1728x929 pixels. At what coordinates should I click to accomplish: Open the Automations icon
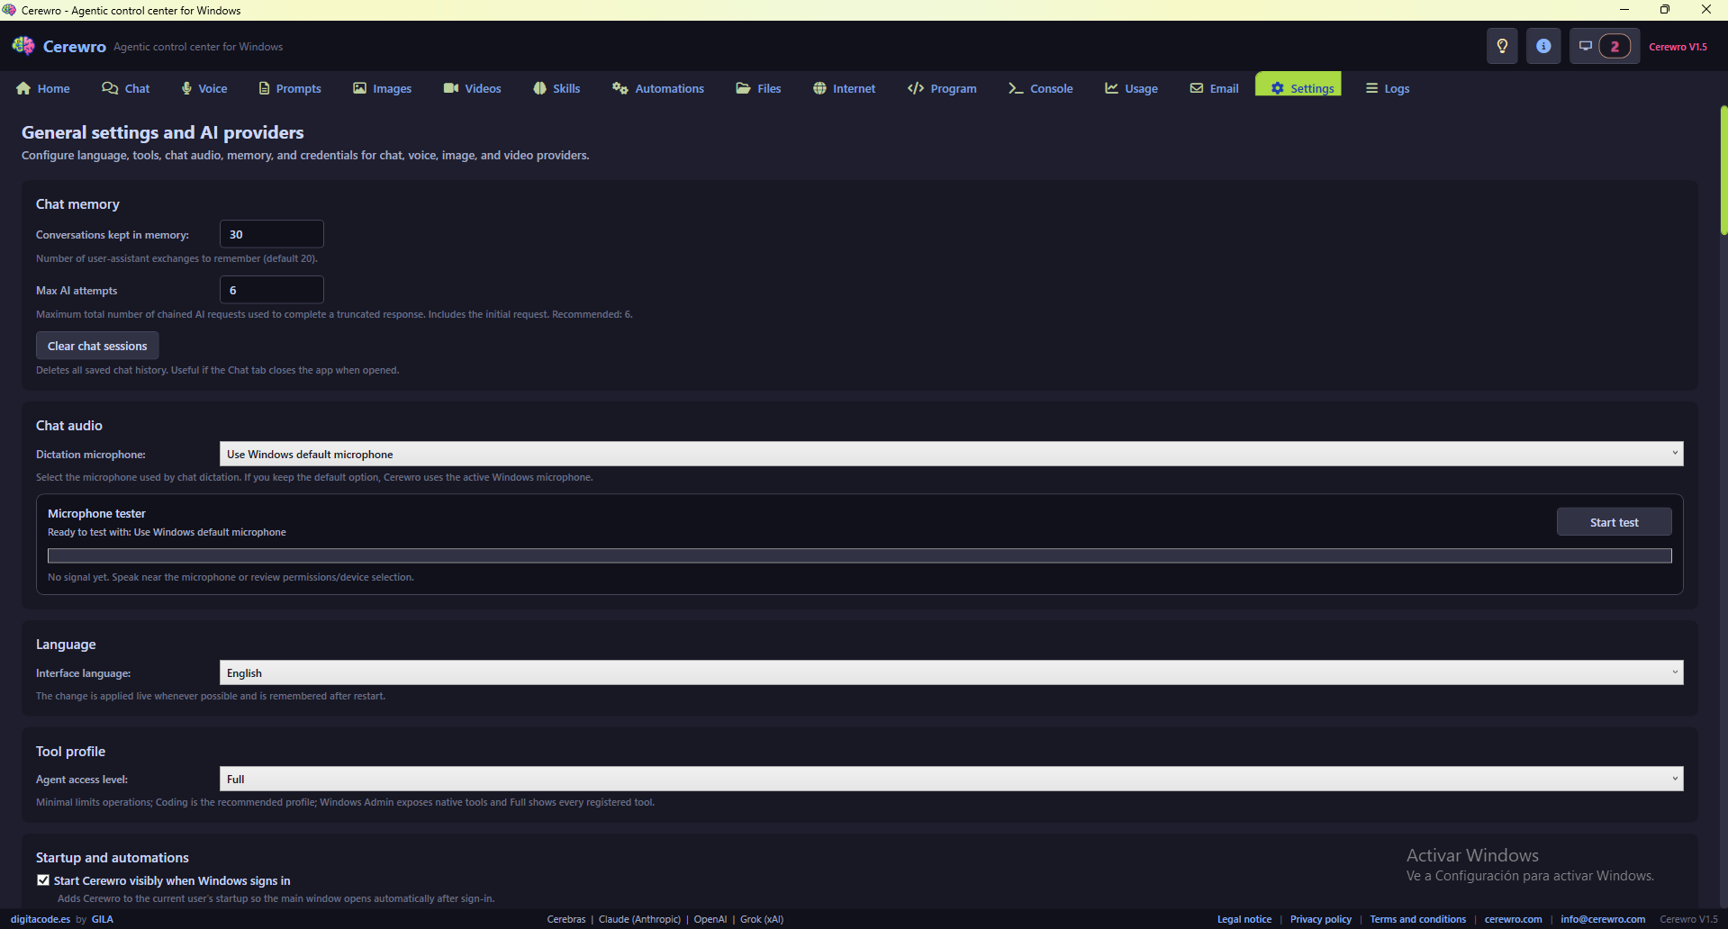point(620,88)
